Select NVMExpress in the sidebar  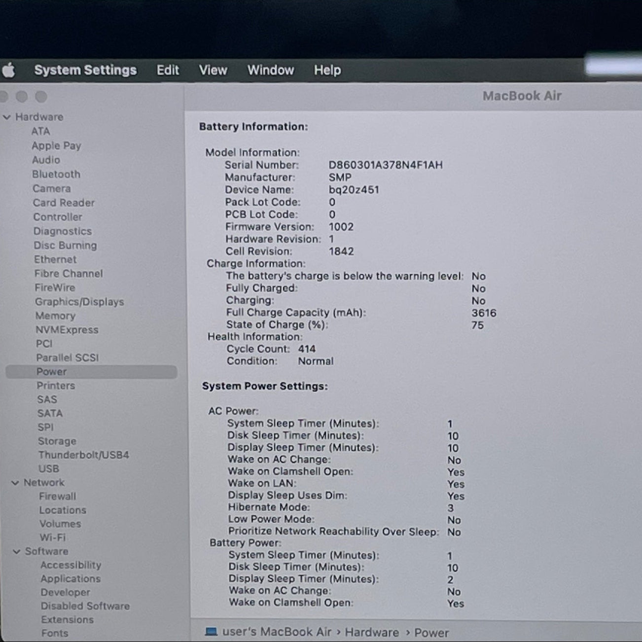[x=67, y=330]
